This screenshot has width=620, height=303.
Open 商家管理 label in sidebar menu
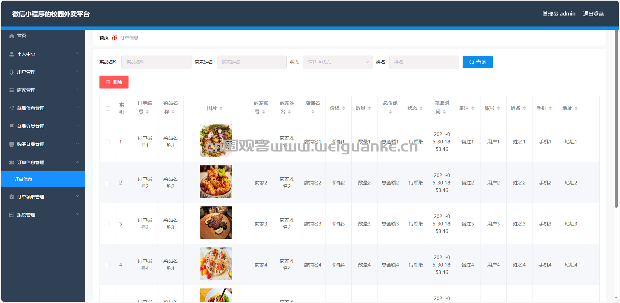26,90
